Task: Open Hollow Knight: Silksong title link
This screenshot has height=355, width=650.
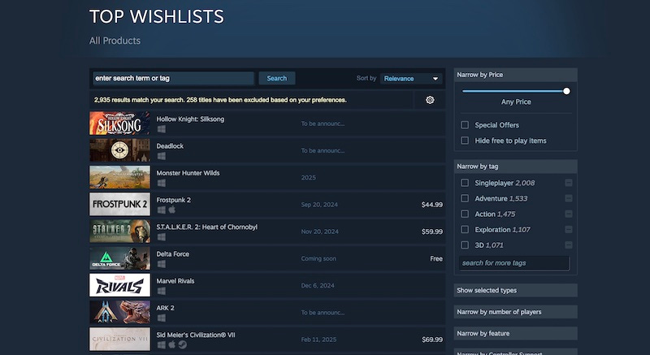Action: pos(190,119)
